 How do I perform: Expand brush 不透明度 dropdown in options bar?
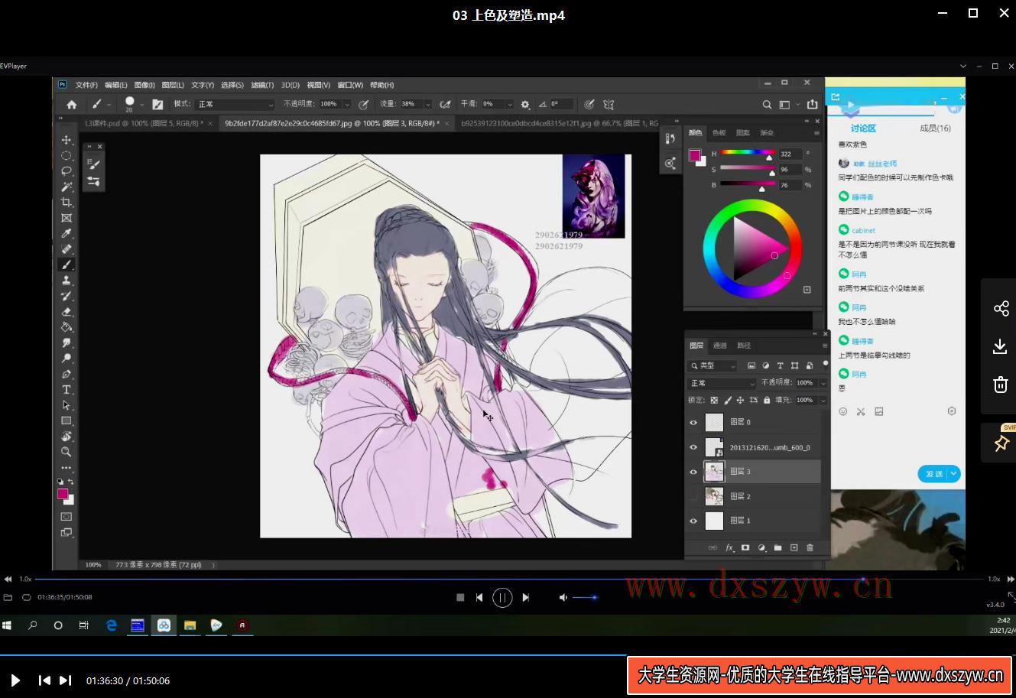[x=347, y=104]
